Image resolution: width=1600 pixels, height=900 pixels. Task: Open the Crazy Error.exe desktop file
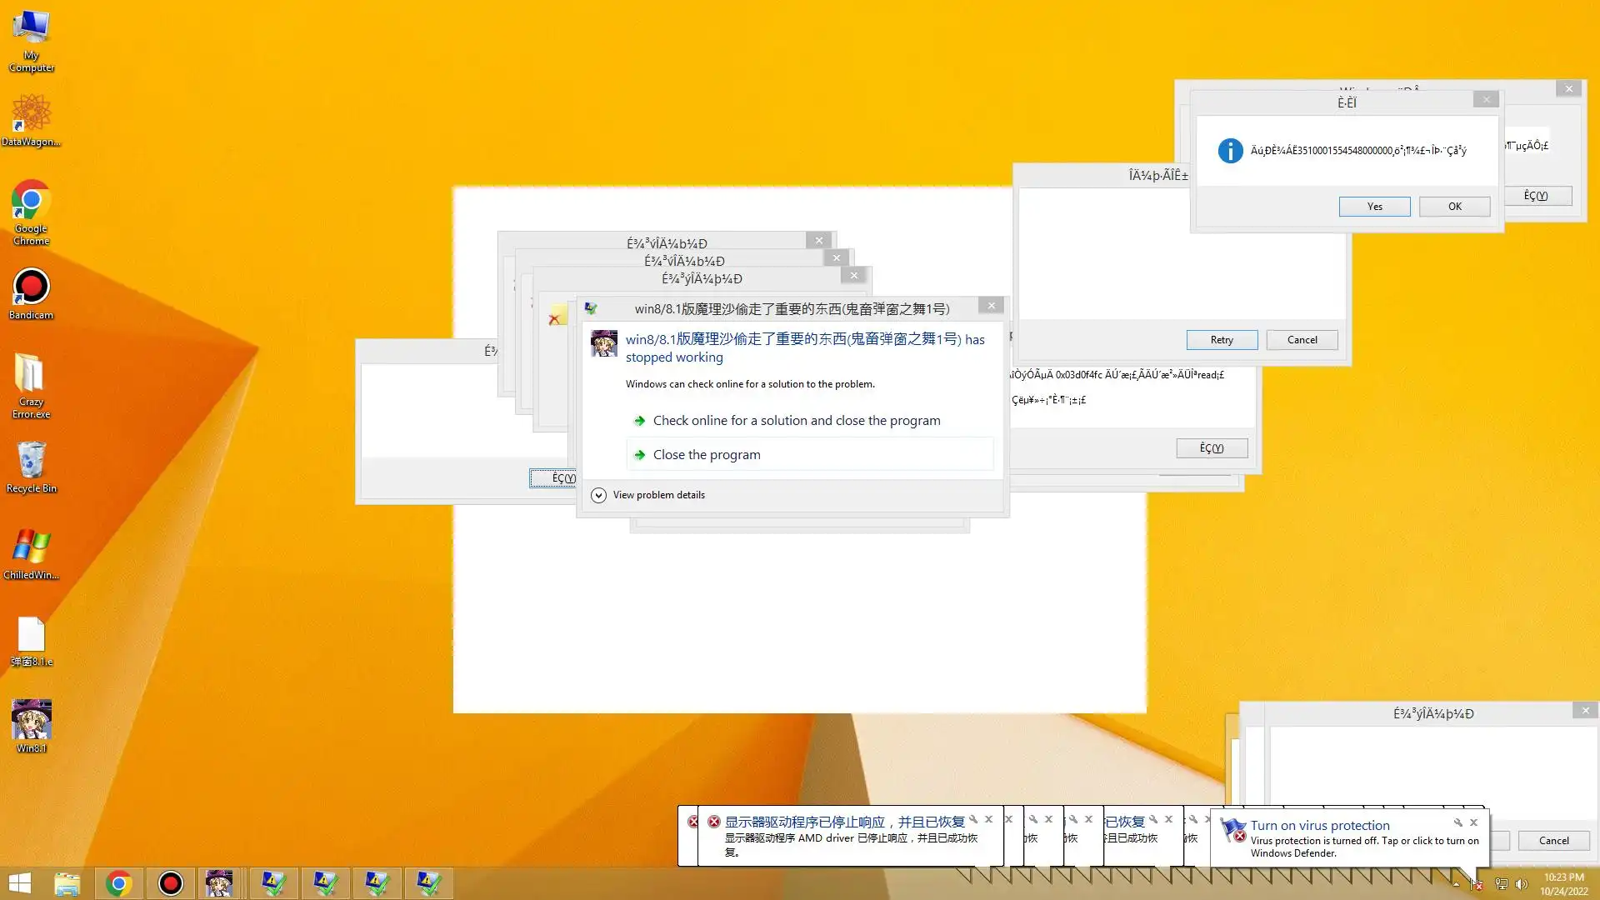click(31, 383)
